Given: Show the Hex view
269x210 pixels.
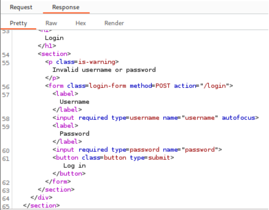Looking at the screenshot, I should tap(81, 23).
